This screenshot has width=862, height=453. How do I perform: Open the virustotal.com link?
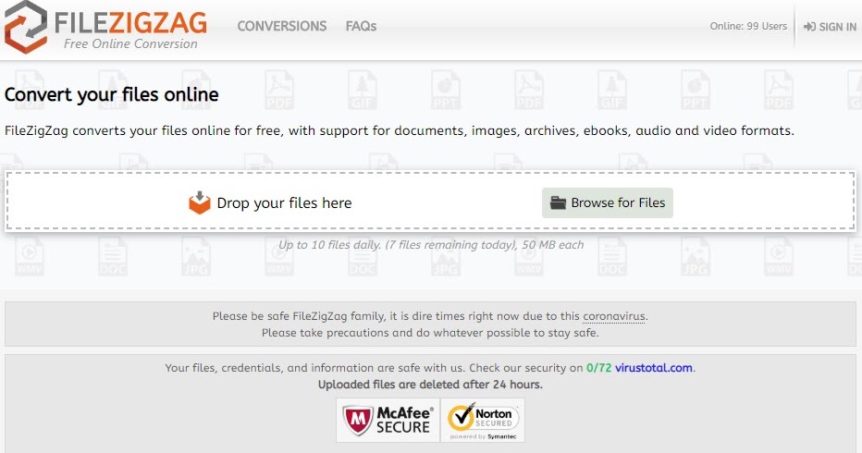654,368
